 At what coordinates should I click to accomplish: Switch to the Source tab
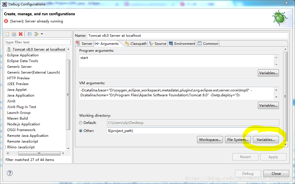(158, 44)
